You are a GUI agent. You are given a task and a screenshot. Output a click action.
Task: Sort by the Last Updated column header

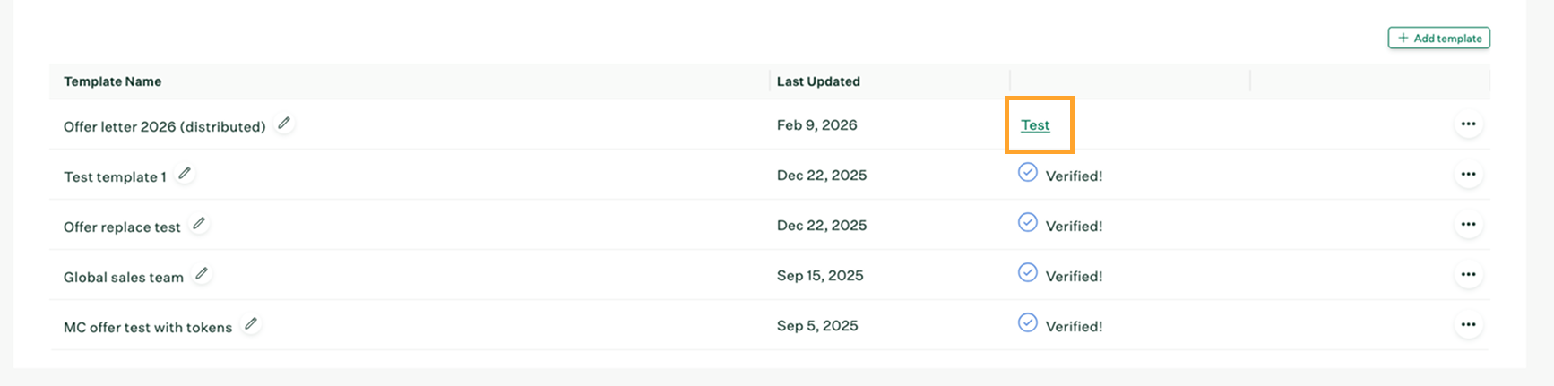pos(818,81)
